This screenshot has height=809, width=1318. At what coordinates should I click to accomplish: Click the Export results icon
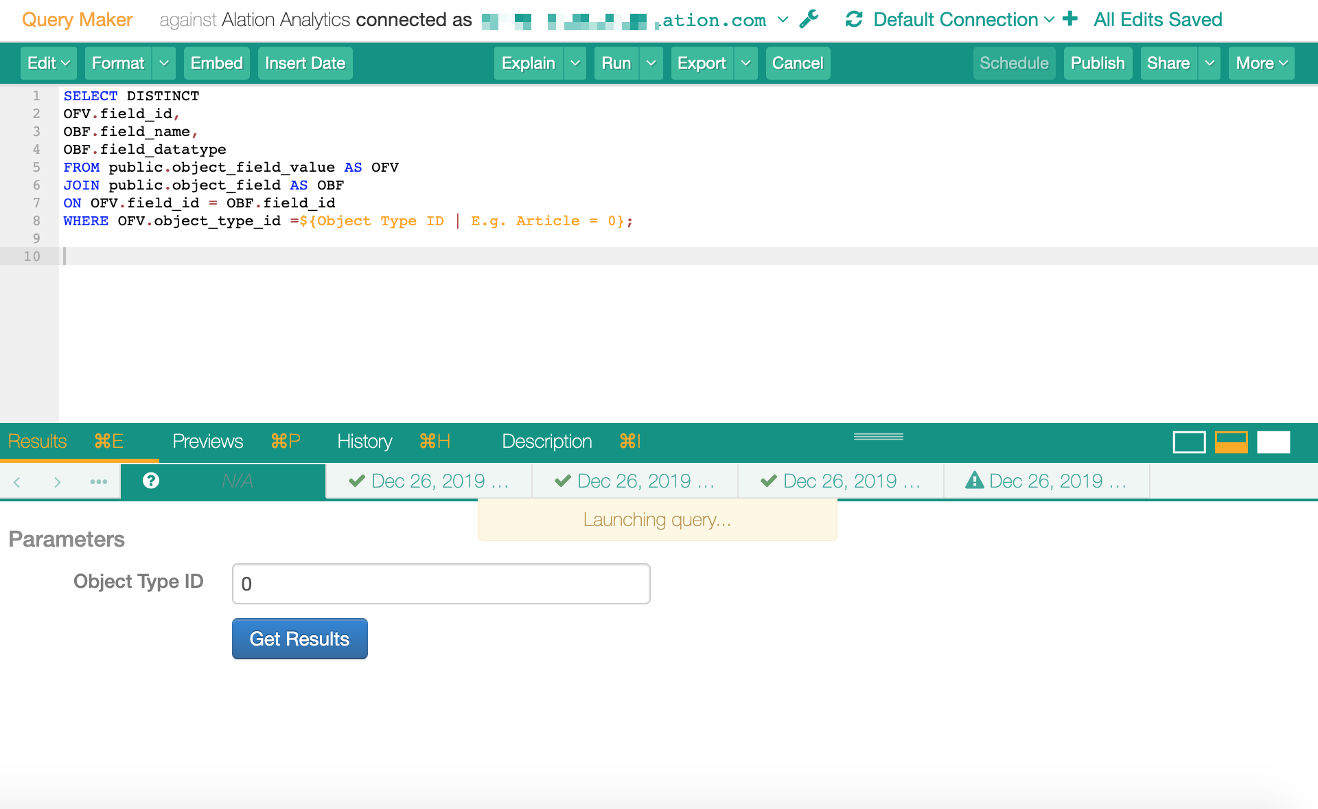[x=702, y=63]
